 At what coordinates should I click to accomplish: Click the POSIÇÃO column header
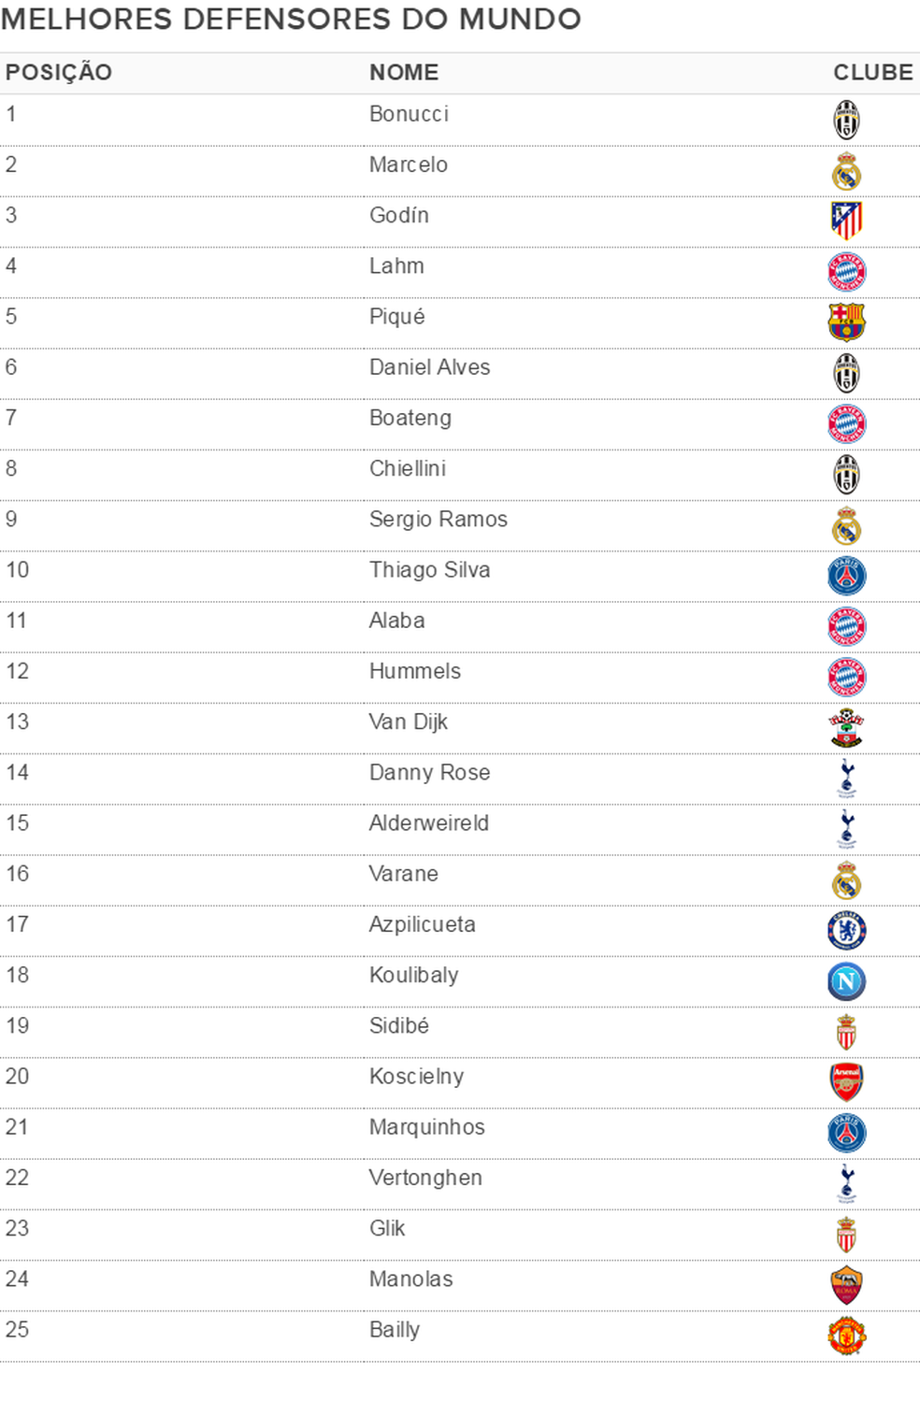pos(59,73)
